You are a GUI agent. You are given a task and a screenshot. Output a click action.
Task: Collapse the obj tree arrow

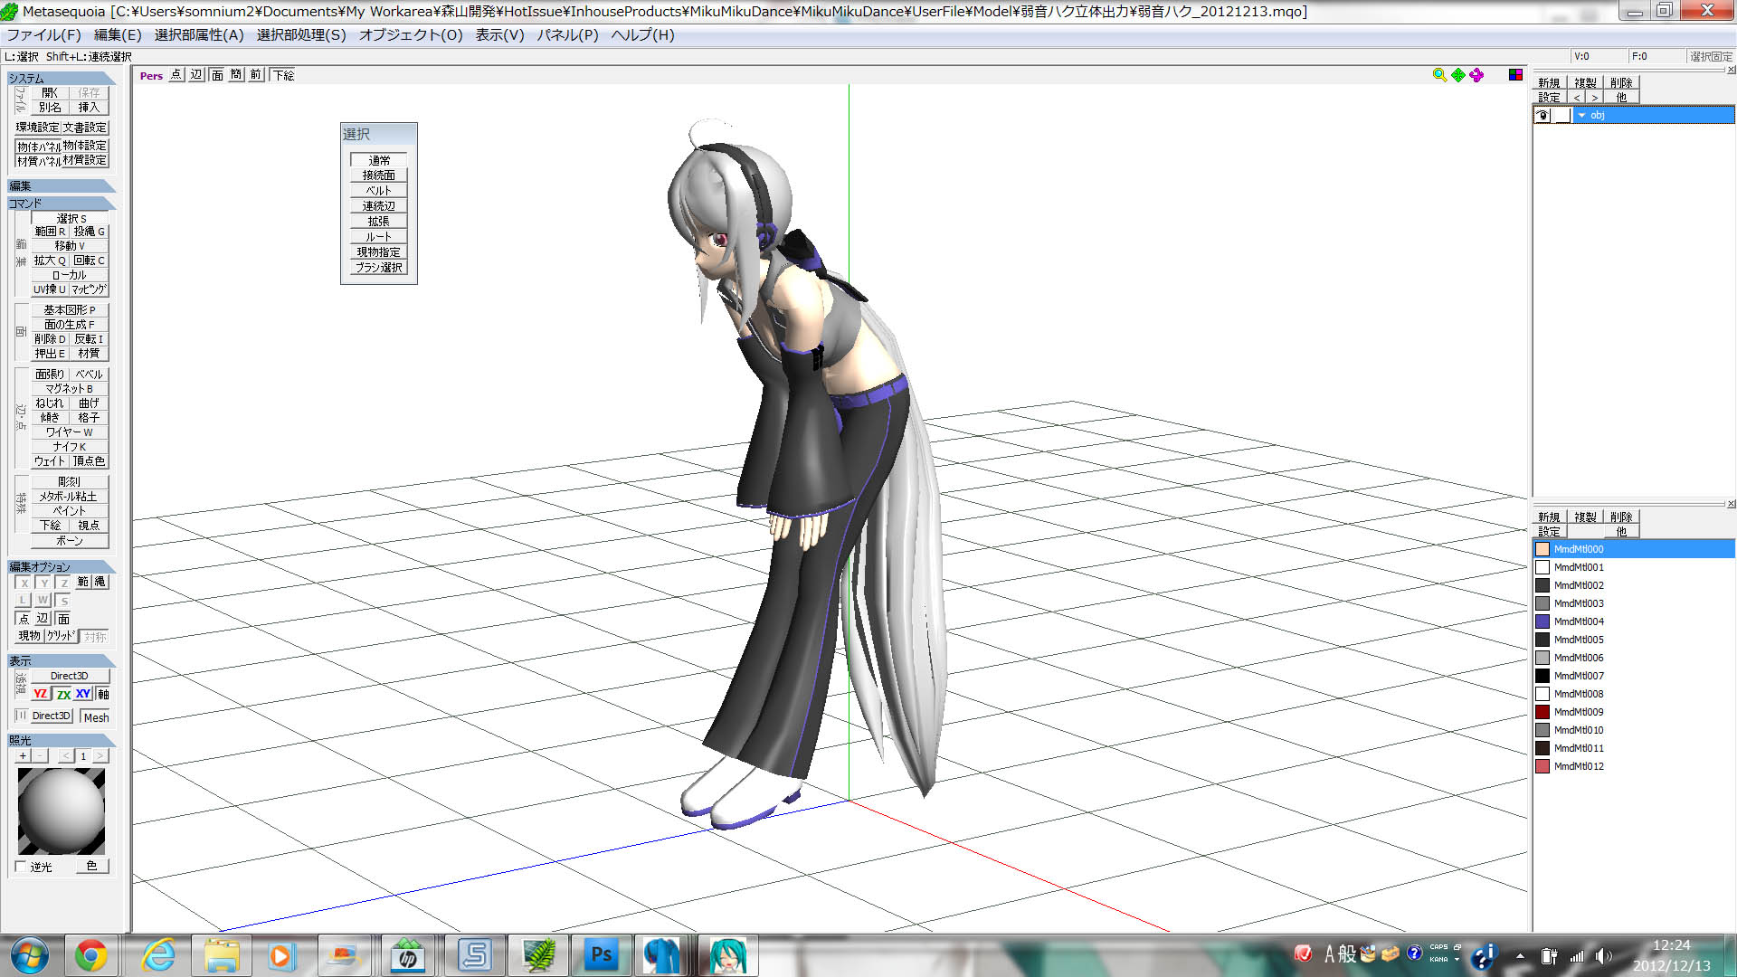click(x=1581, y=115)
